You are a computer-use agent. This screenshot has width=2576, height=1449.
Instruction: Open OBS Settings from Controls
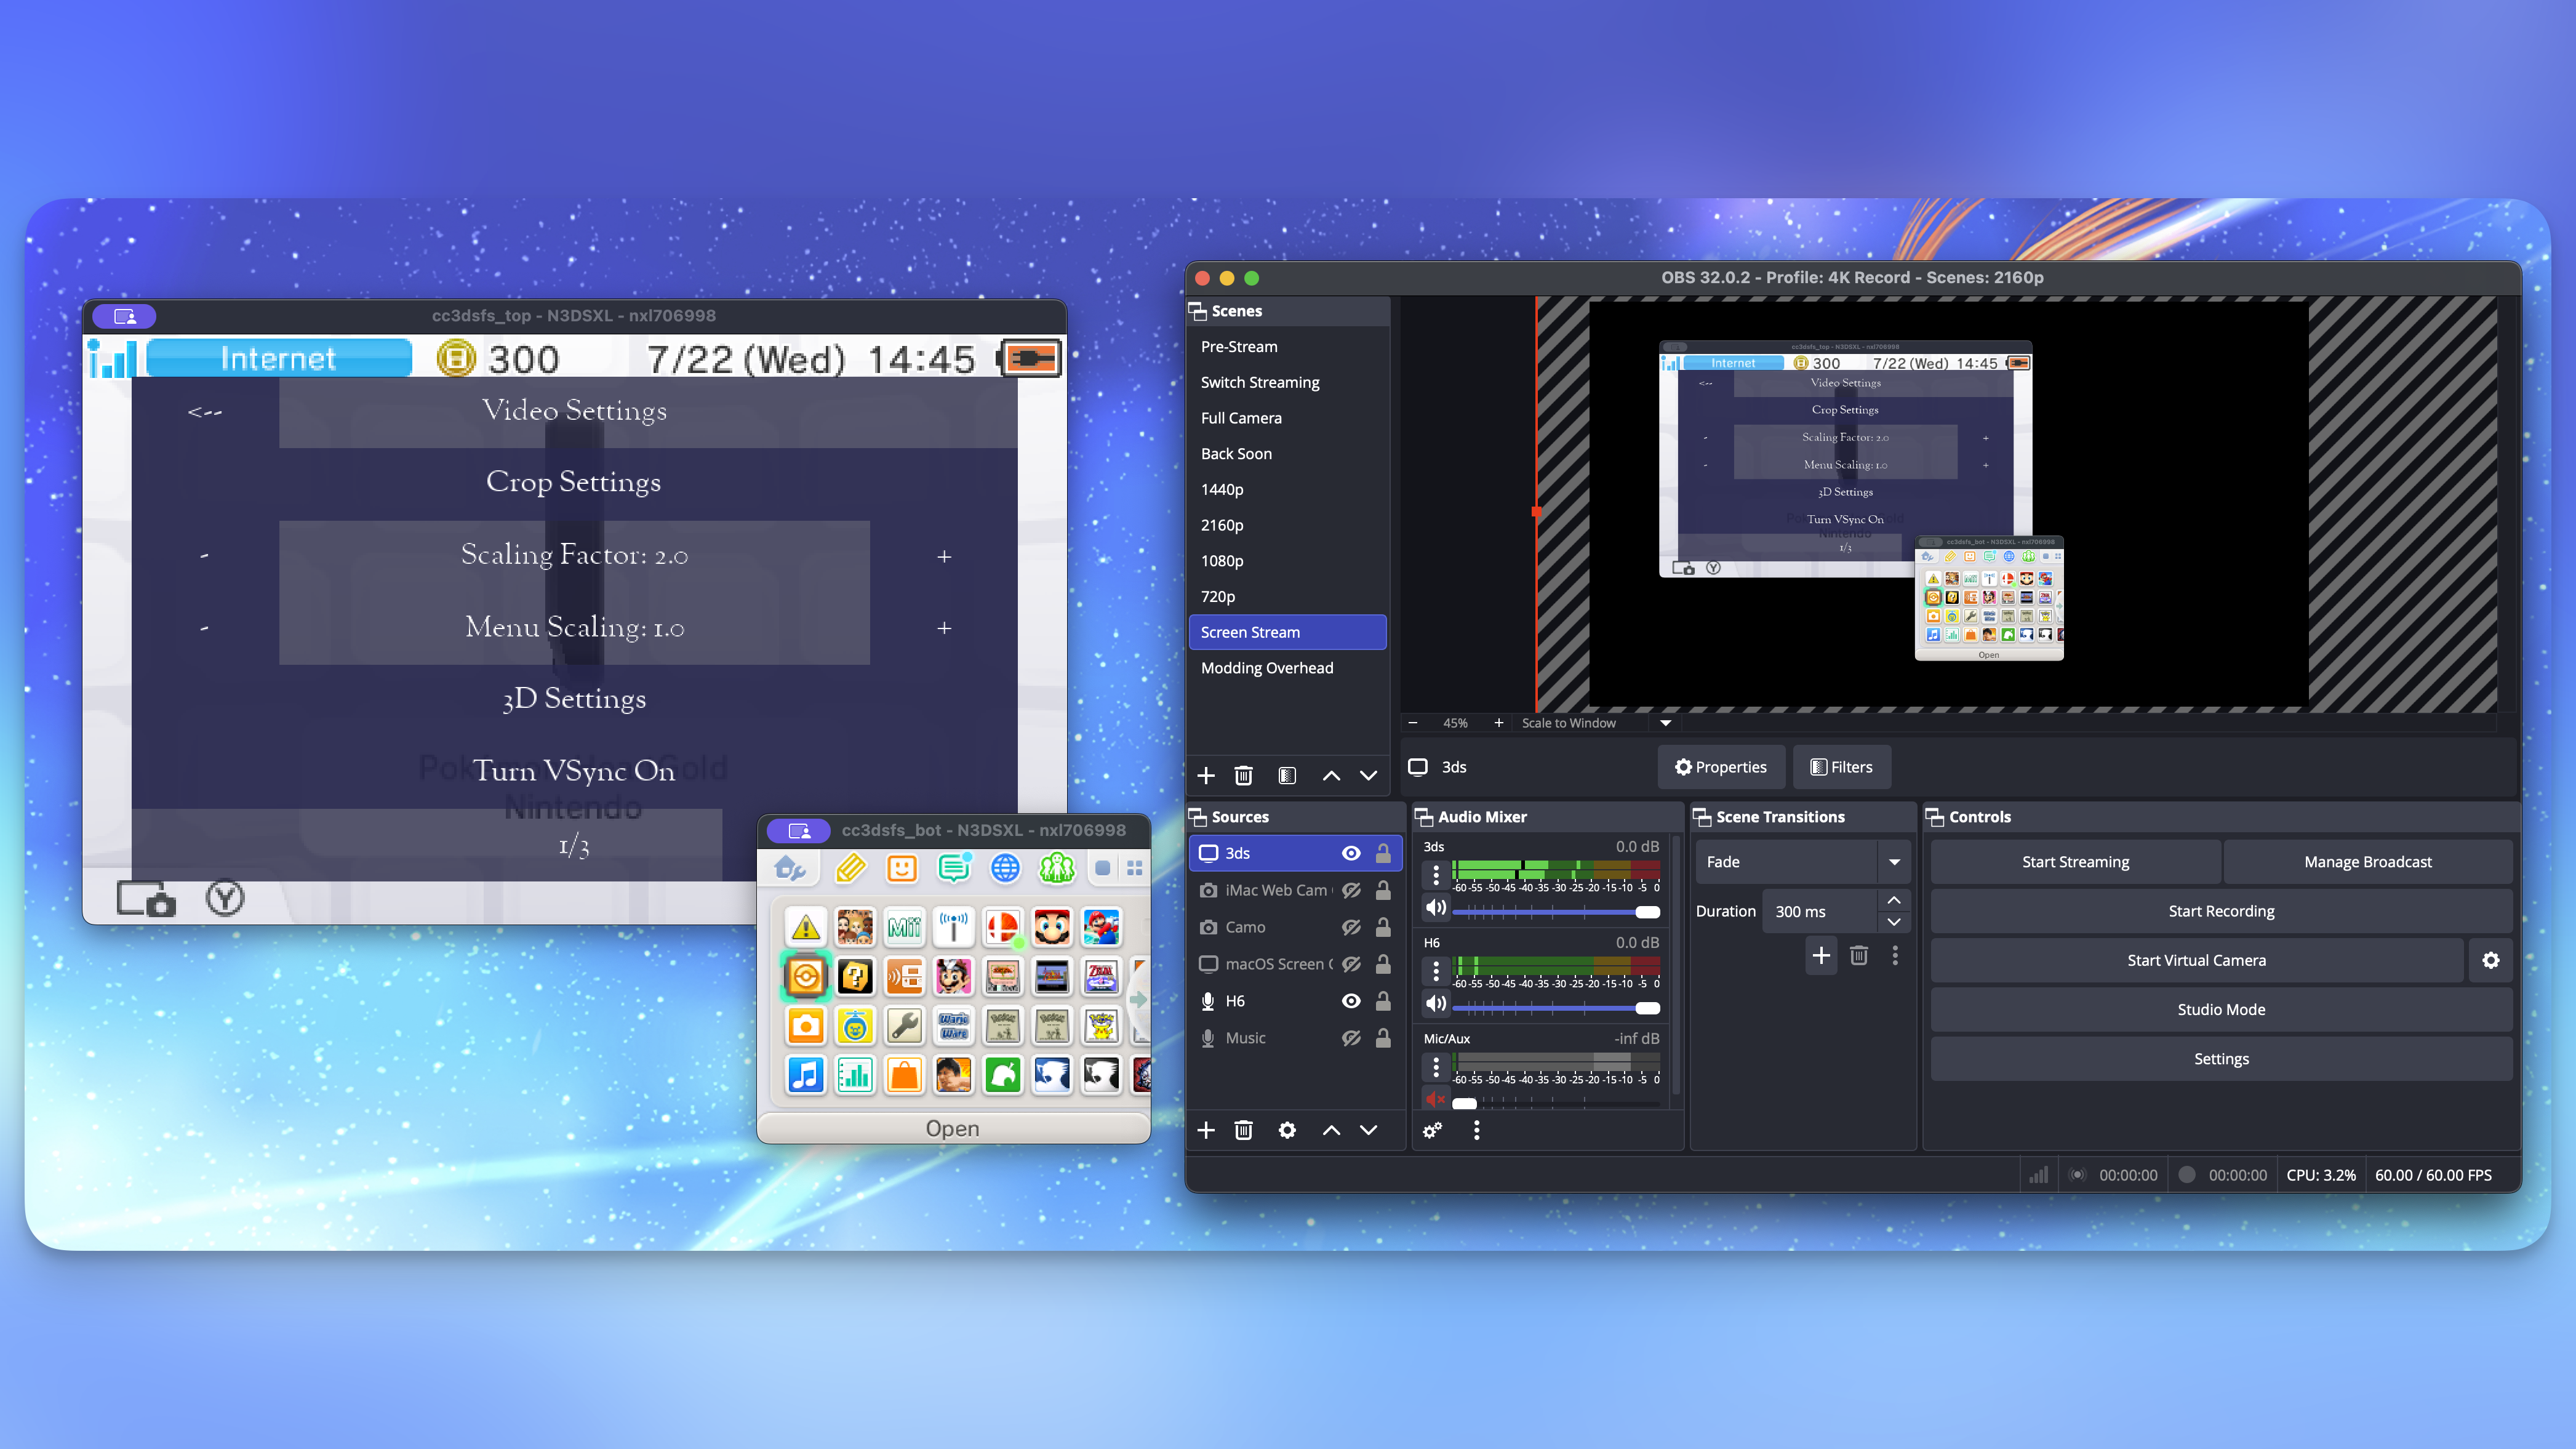point(2221,1059)
